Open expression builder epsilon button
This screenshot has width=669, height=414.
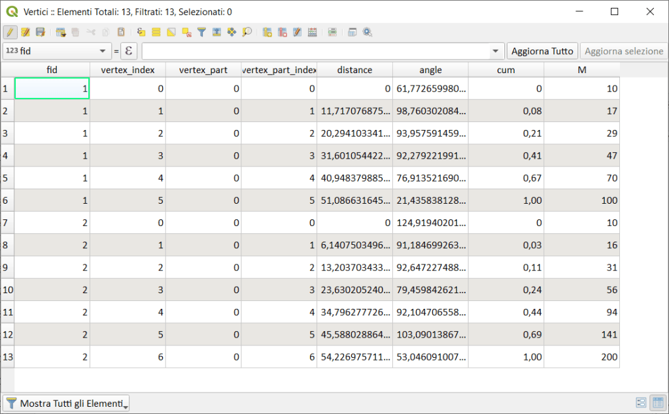129,51
